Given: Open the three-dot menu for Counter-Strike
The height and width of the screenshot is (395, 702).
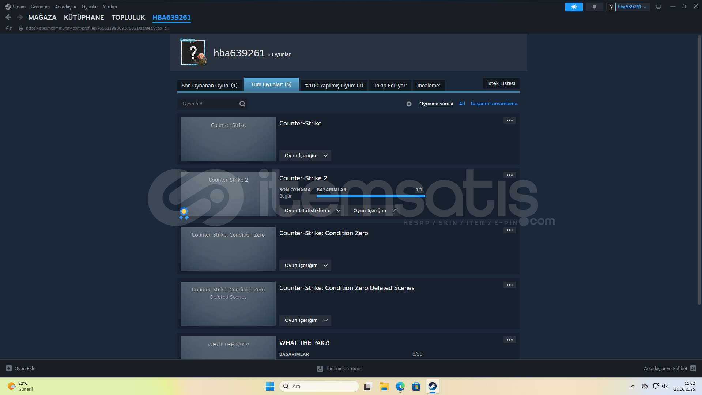Looking at the screenshot, I should pos(510,120).
